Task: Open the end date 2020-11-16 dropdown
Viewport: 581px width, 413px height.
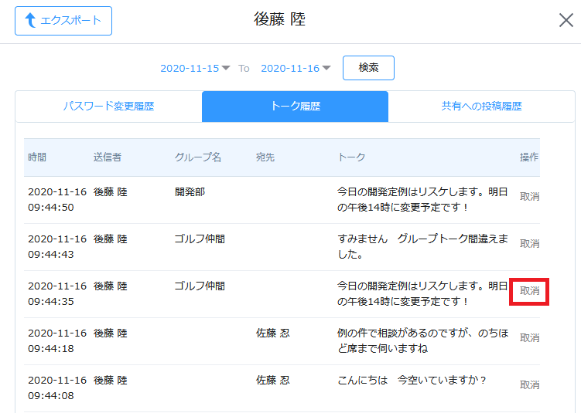Action: 326,68
